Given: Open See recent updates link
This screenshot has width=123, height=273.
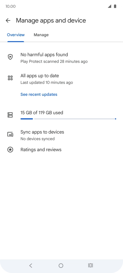Looking at the screenshot, I should (x=39, y=94).
